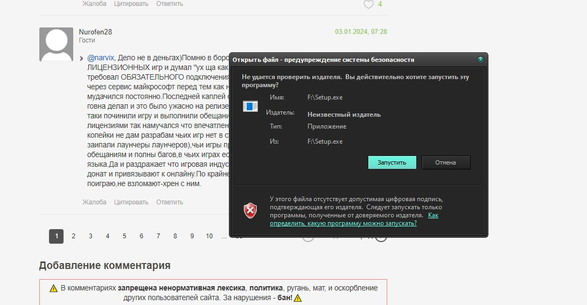Screen dimensions: 587x305
Task: Click the left yellow warning triangle icon
Action: [x=53, y=288]
